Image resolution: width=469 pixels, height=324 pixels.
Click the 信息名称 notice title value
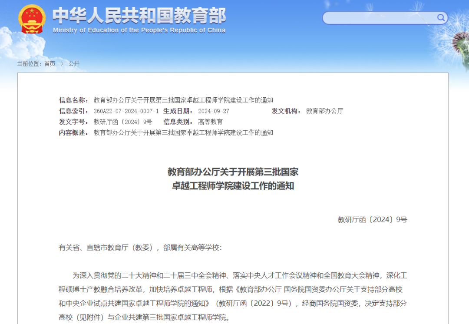coord(183,100)
